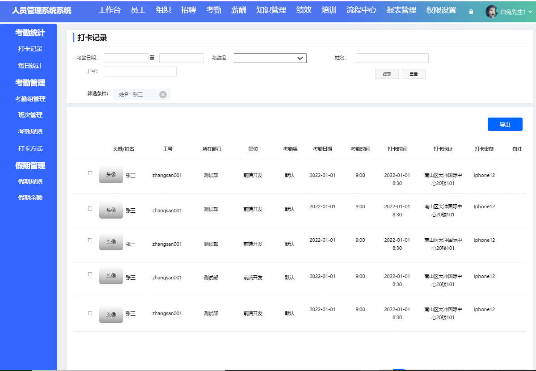Open 每日统计 in the sidebar

point(28,66)
